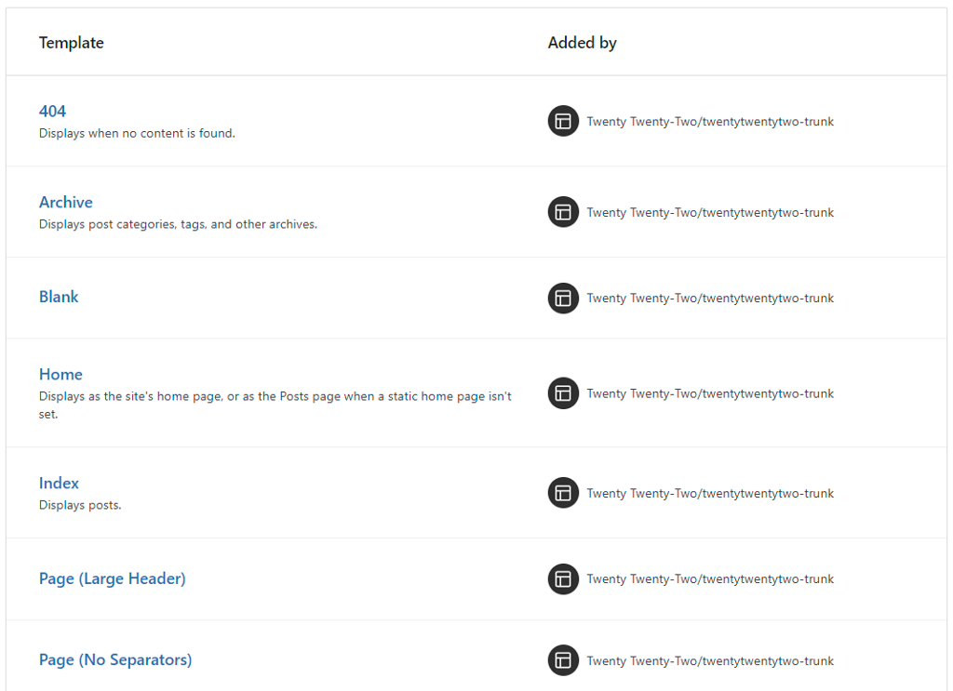This screenshot has height=691, width=953.
Task: Click the Home template description text
Action: tap(275, 396)
